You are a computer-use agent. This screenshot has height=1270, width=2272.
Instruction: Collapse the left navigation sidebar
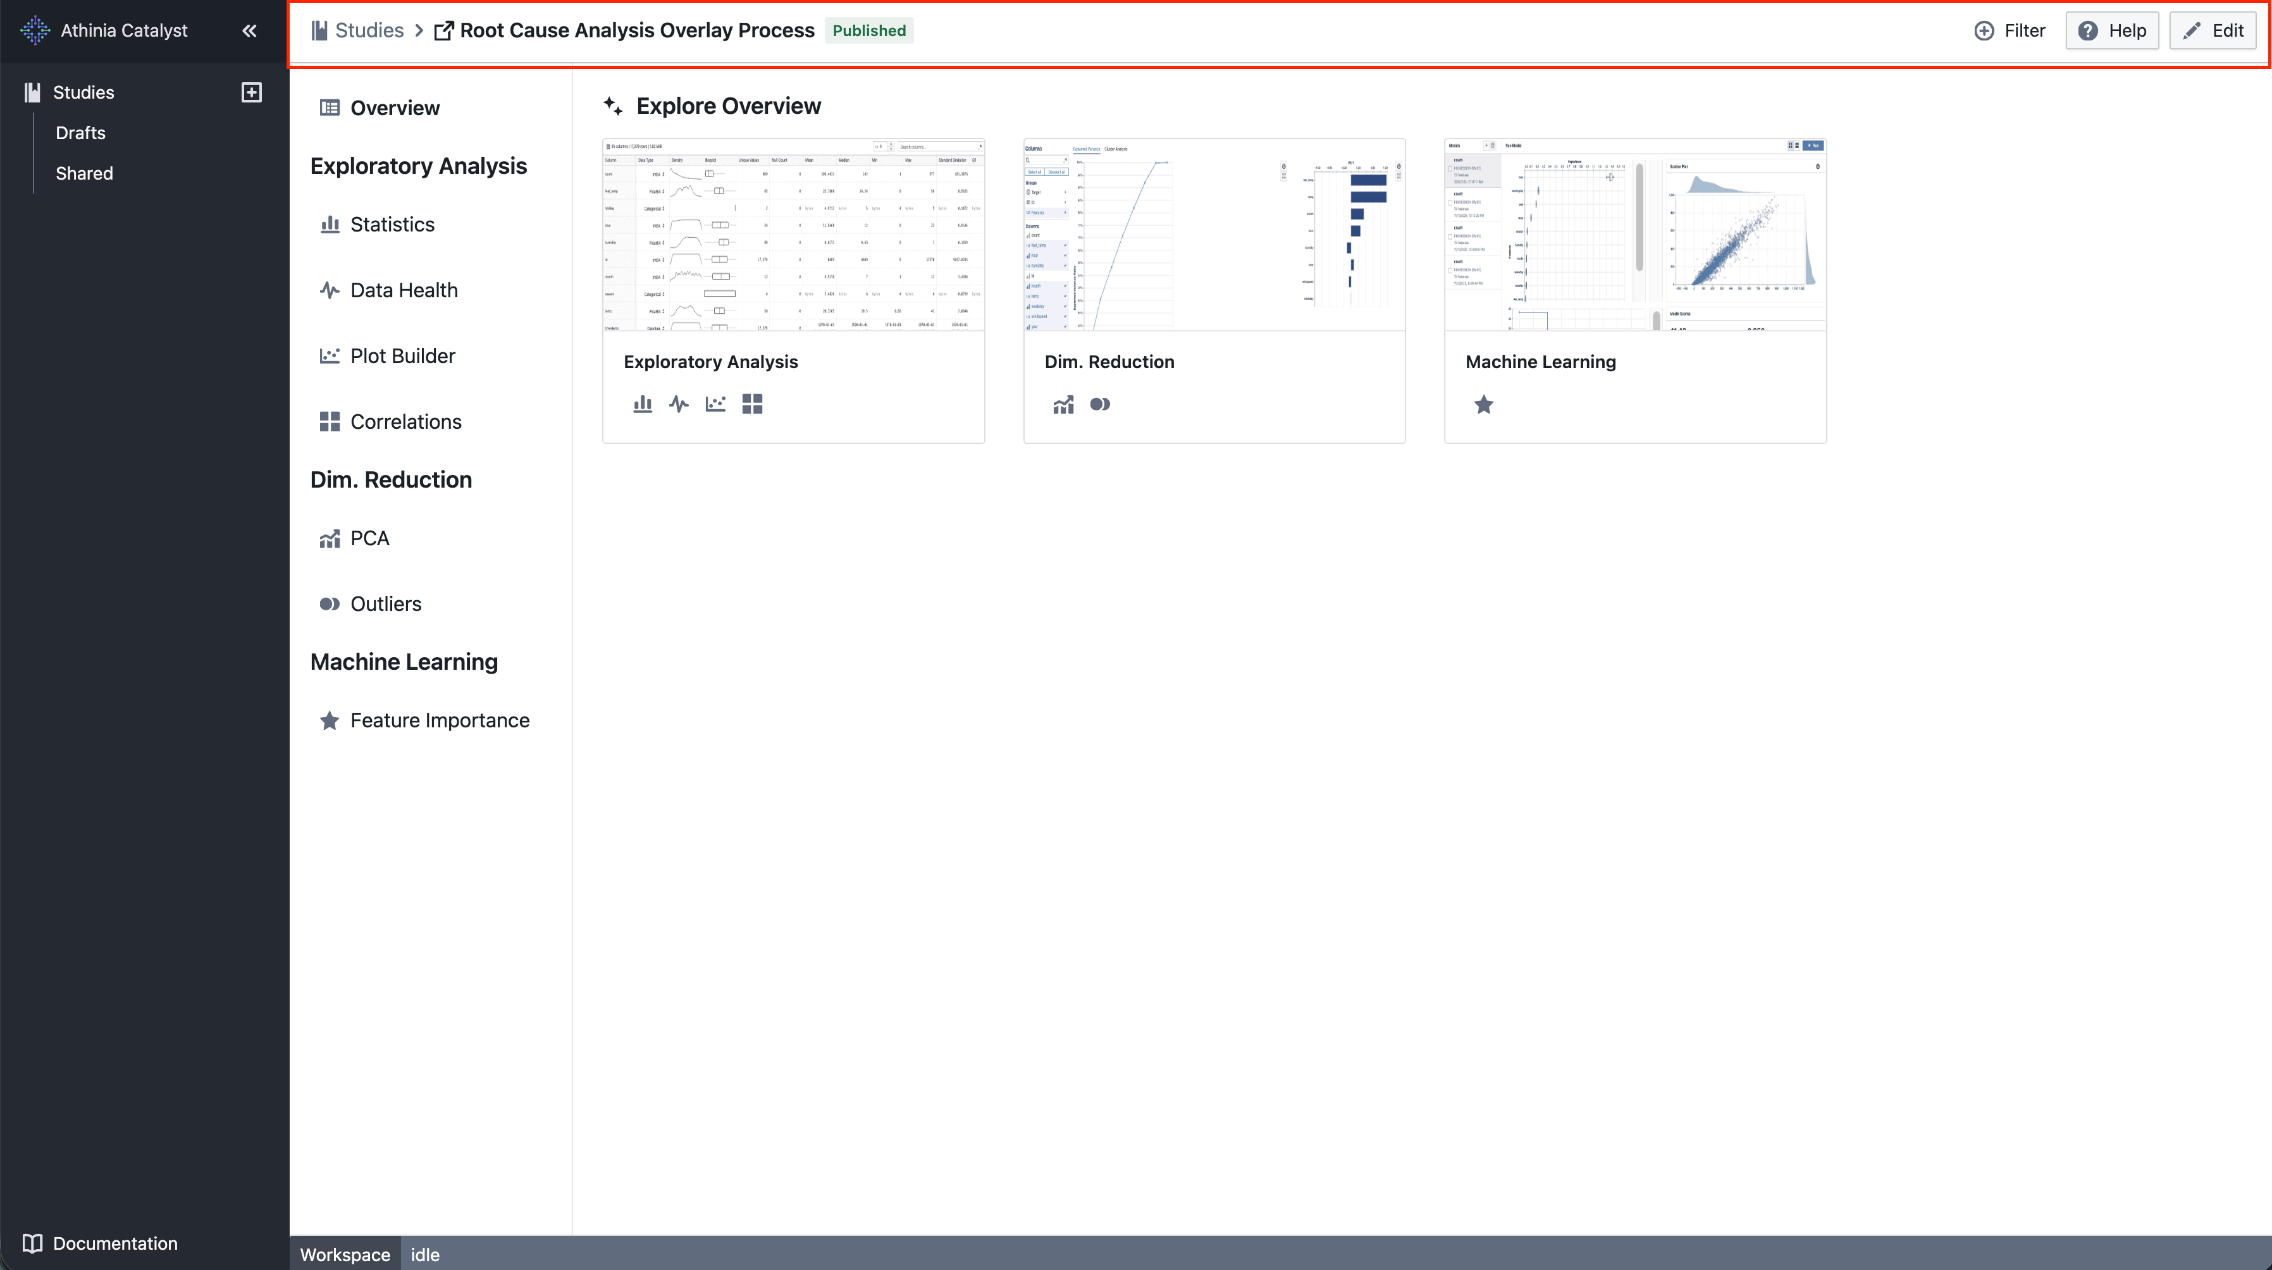249,30
